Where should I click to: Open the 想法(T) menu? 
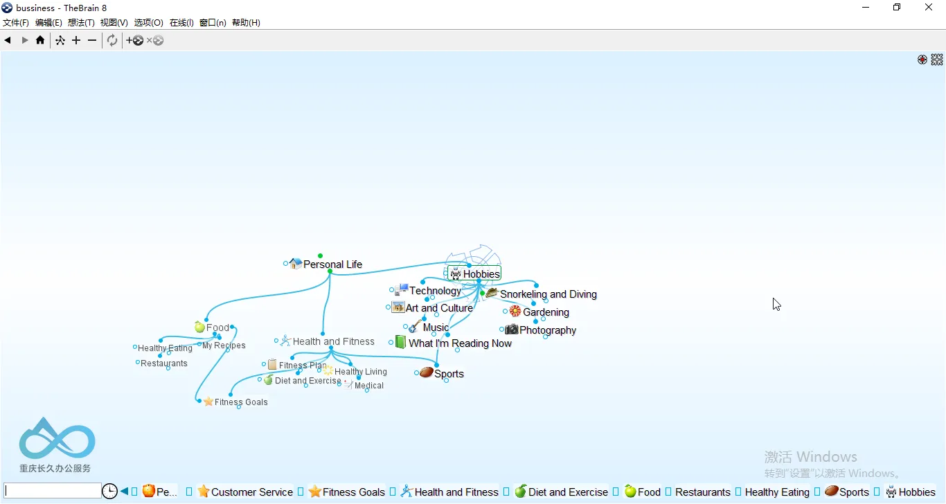click(x=81, y=23)
